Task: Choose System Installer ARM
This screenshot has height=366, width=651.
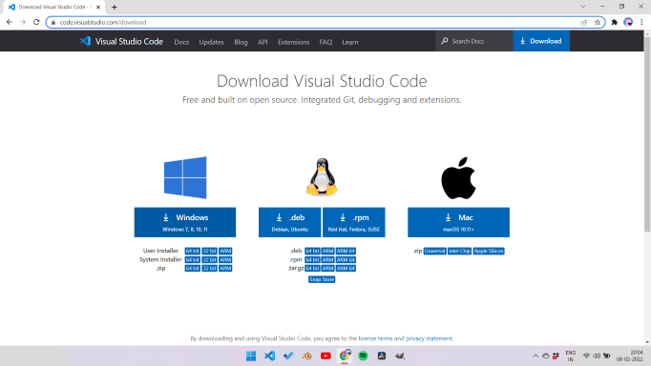Action: [x=225, y=259]
